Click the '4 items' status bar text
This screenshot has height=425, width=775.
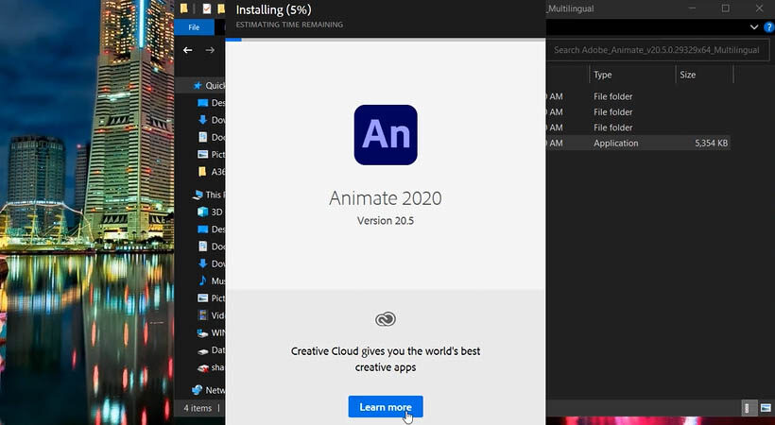[x=198, y=408]
